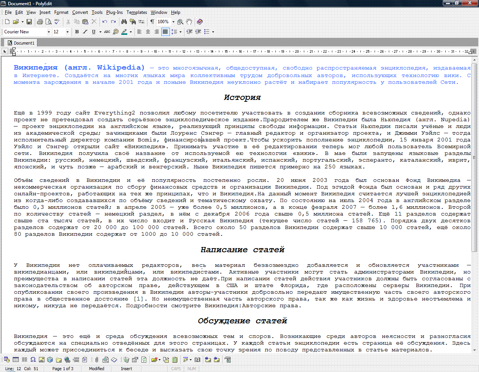479x372 pixels.
Task: Click the insert table icon in bottom toolbar
Action: (x=16, y=360)
